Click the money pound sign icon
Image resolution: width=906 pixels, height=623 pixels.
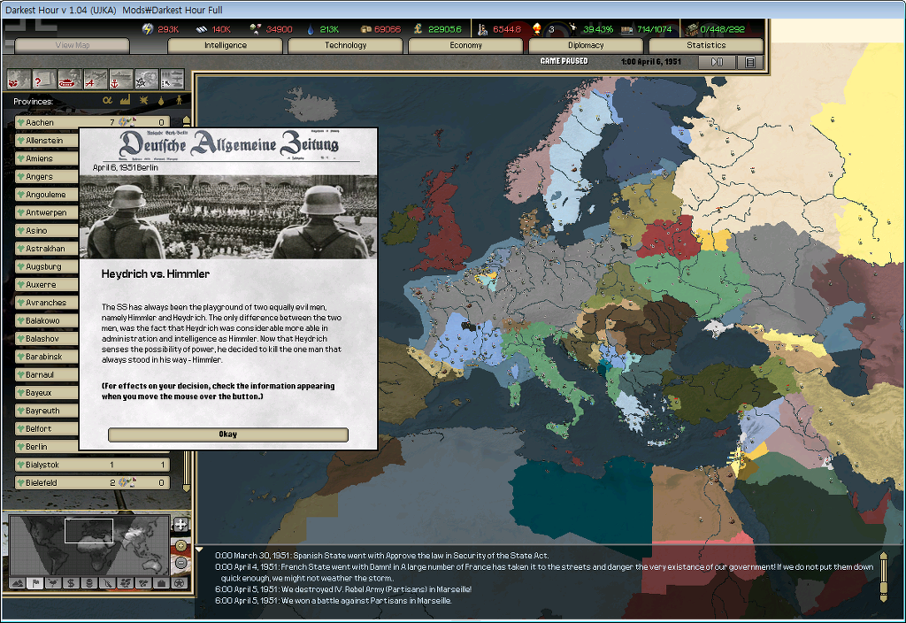click(418, 29)
